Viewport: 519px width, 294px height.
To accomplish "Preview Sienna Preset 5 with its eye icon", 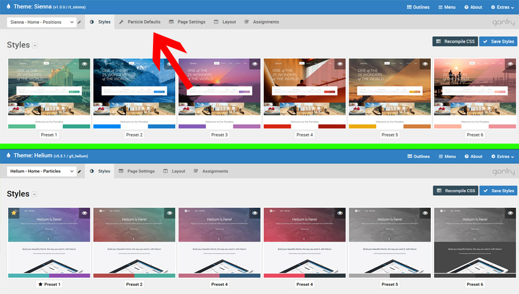I will pos(425,64).
